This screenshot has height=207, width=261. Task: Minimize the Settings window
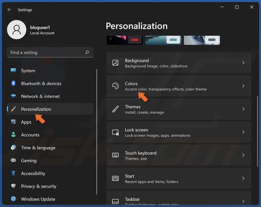pyautogui.click(x=222, y=7)
